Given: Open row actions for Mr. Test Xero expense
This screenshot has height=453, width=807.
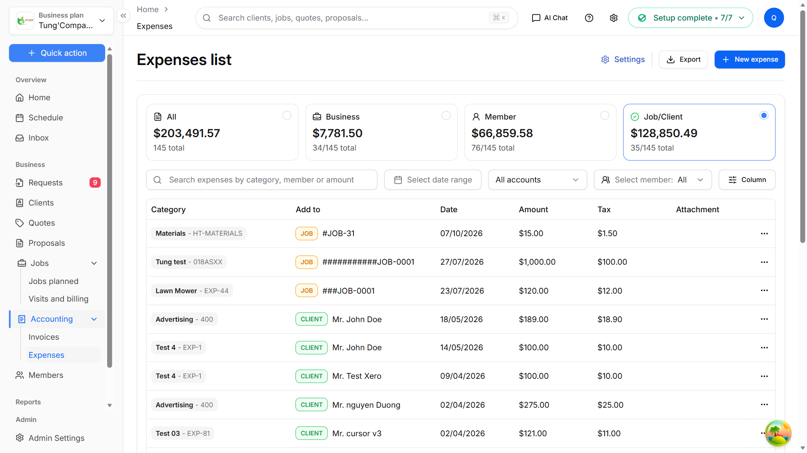Looking at the screenshot, I should click(x=764, y=376).
